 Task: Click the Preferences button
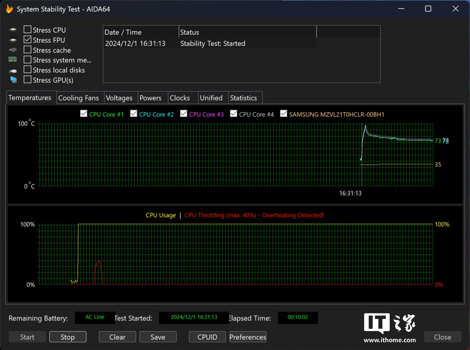click(x=248, y=337)
